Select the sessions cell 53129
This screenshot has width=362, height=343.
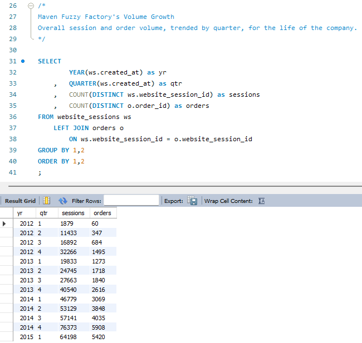pos(74,309)
